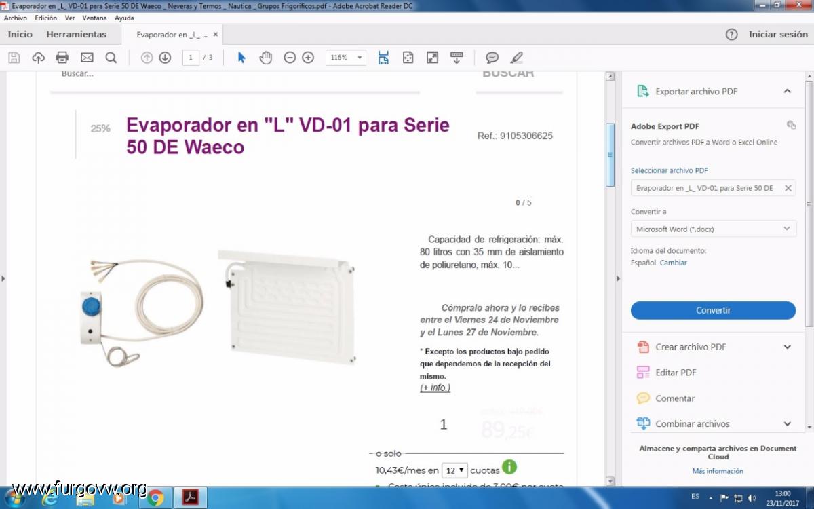Go to the next page arrow
Image resolution: width=814 pixels, height=509 pixels.
coord(165,58)
